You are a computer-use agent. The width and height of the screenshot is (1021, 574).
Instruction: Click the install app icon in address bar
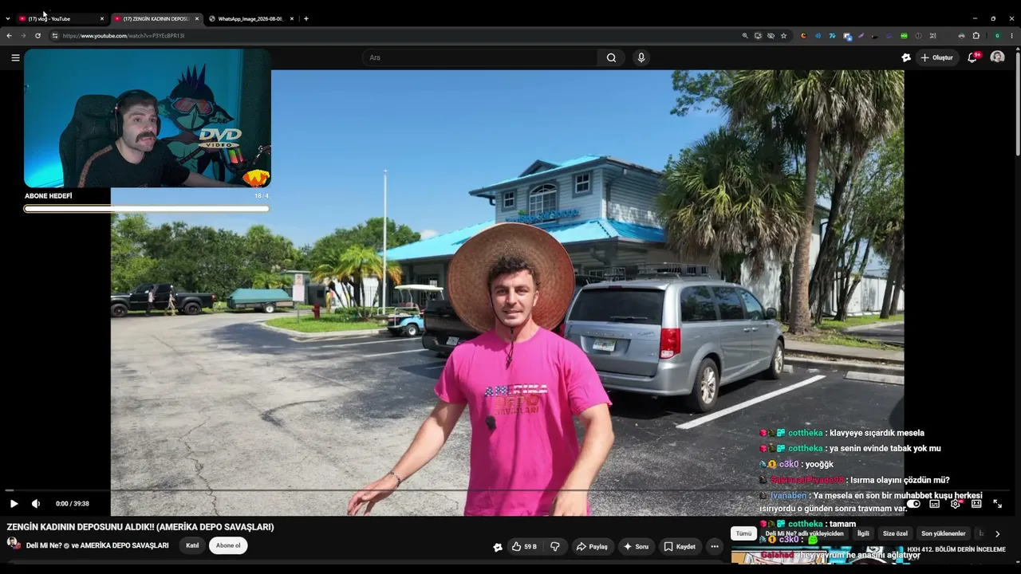758,36
